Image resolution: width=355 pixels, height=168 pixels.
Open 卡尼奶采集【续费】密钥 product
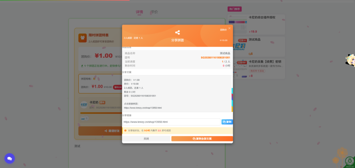pos(265,62)
